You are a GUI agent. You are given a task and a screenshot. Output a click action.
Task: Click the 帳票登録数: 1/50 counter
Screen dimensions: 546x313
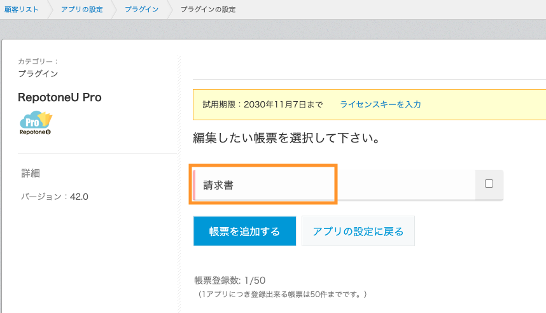(230, 281)
